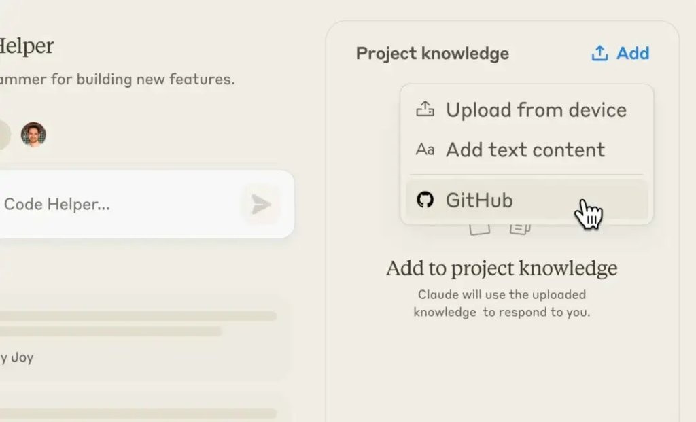Choose Upload from device option
Viewport: 696px width, 422px height.
click(536, 110)
